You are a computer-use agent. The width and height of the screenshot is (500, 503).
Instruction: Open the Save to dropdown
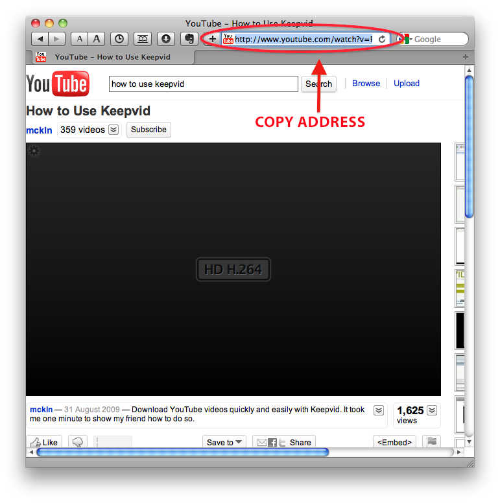(x=224, y=442)
